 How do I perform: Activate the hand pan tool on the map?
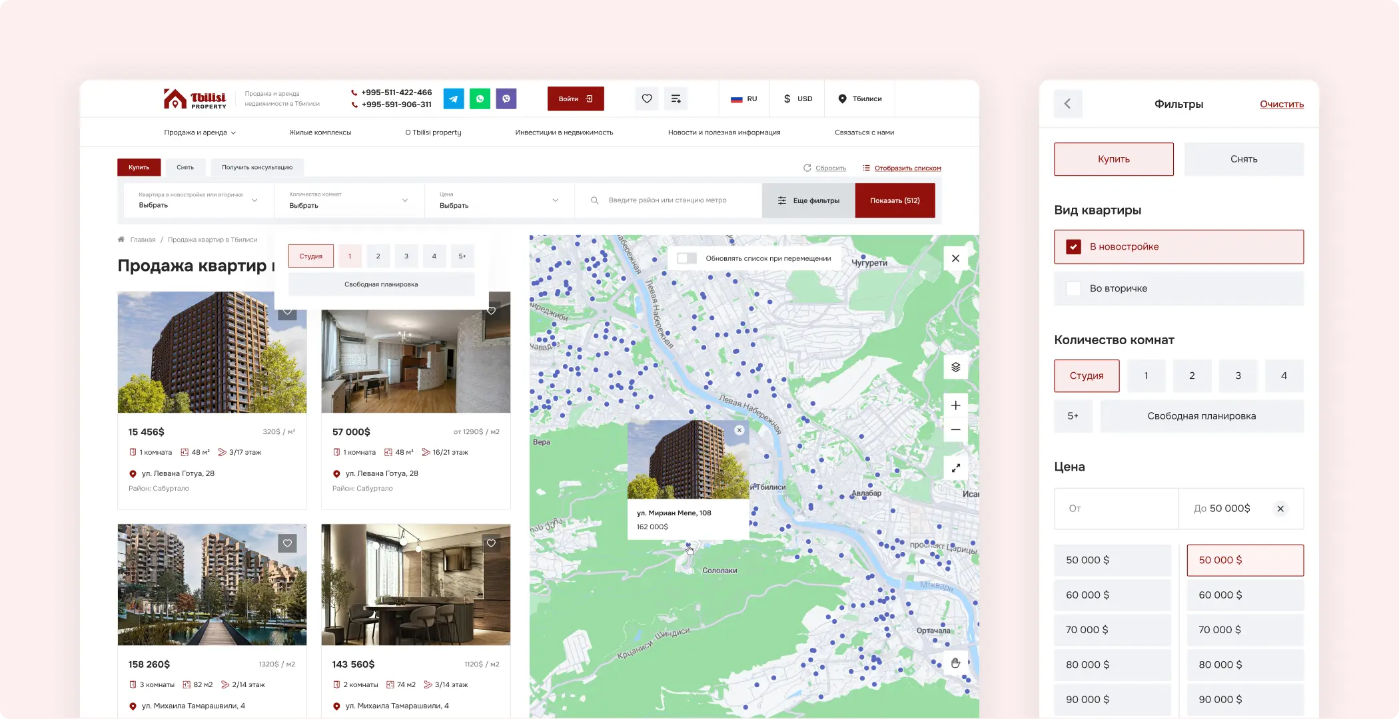(x=955, y=663)
